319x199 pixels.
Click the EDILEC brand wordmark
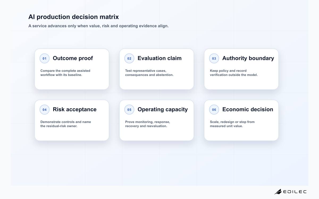[295, 192]
